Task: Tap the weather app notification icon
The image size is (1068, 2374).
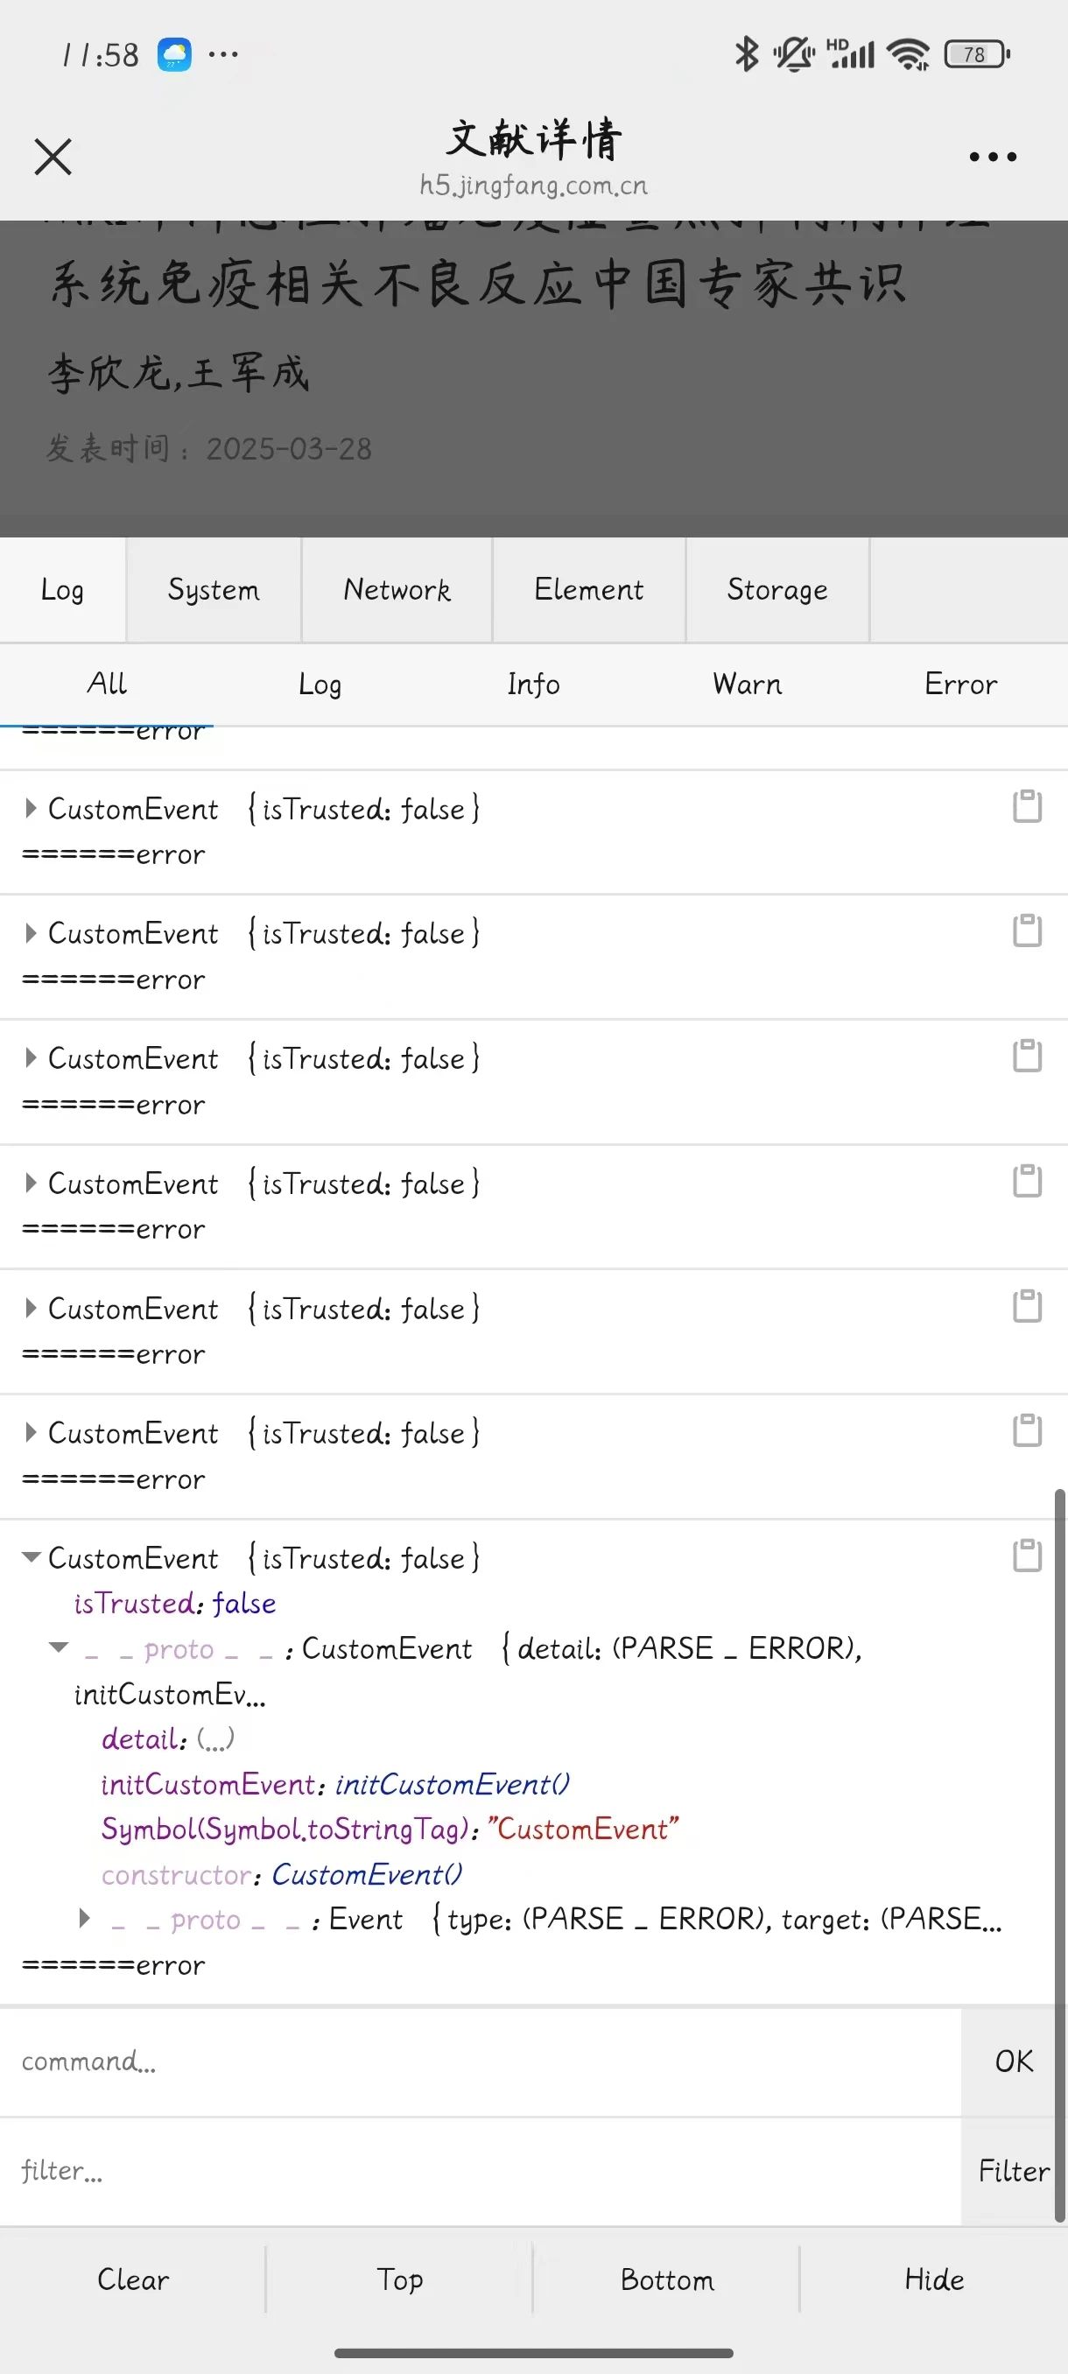Action: [x=174, y=54]
